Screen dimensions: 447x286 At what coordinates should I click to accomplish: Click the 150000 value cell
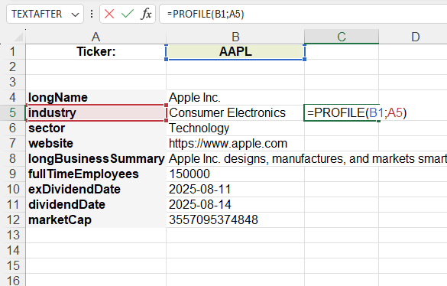(235, 174)
